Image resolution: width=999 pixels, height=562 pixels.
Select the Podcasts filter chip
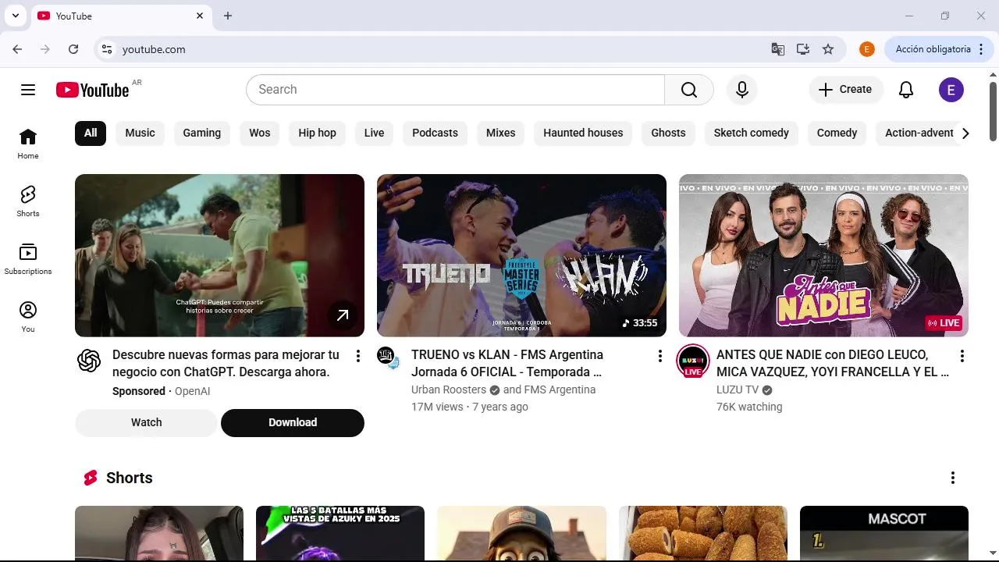coord(436,133)
